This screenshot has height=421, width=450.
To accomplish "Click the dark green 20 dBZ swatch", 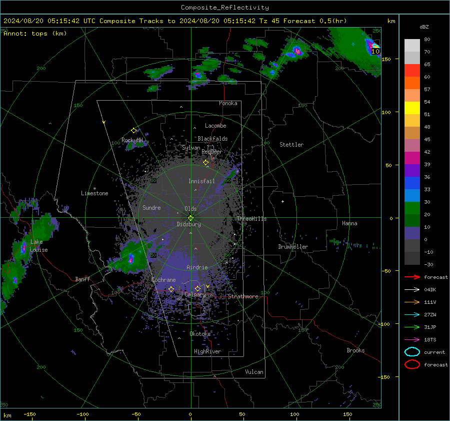I will tap(412, 220).
